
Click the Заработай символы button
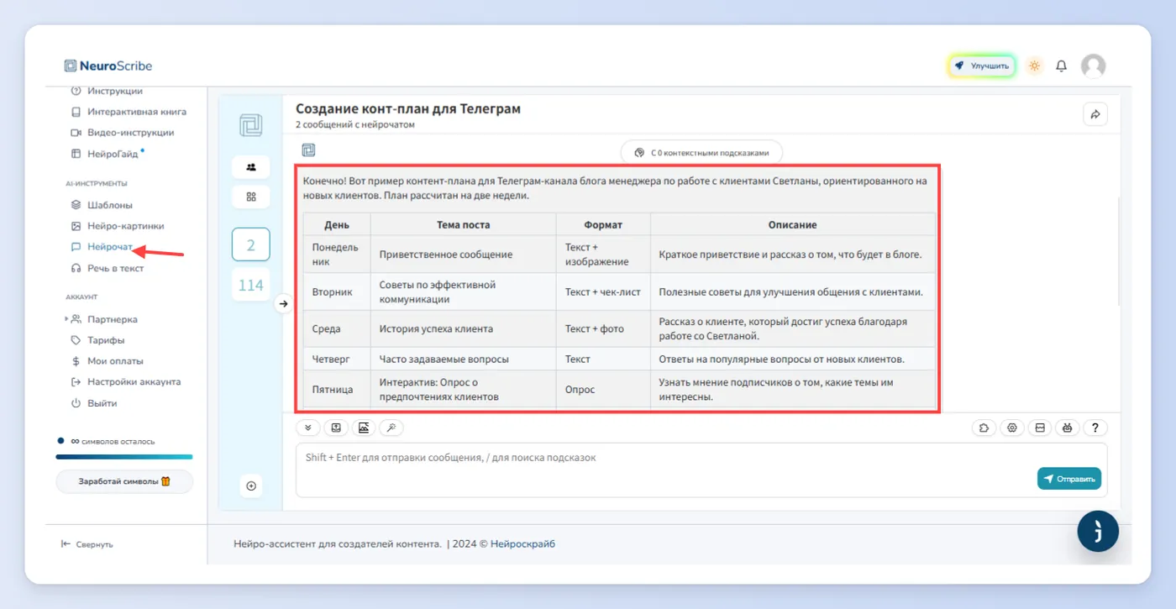tap(124, 481)
